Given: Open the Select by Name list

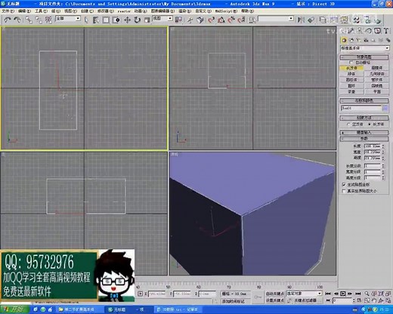Looking at the screenshot, I should click(96, 20).
